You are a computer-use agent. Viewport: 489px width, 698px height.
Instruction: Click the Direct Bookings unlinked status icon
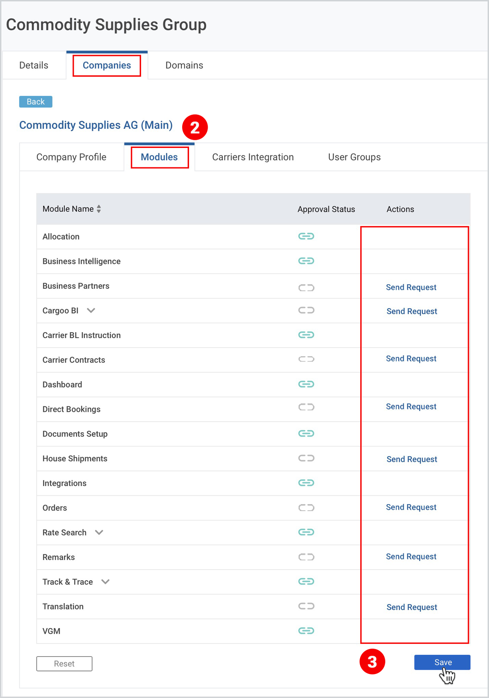[306, 407]
